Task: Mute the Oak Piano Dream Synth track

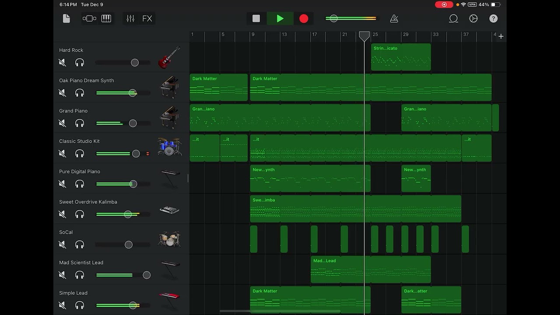Action: 63,93
